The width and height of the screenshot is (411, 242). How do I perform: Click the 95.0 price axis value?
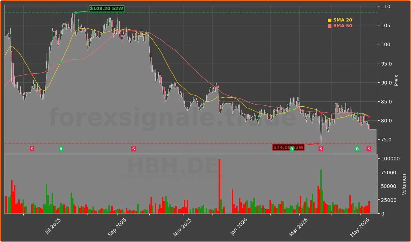[x=387, y=64]
